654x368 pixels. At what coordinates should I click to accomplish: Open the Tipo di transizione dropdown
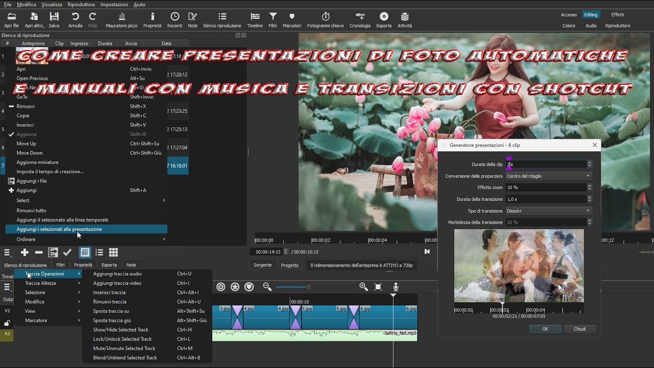[549, 211]
